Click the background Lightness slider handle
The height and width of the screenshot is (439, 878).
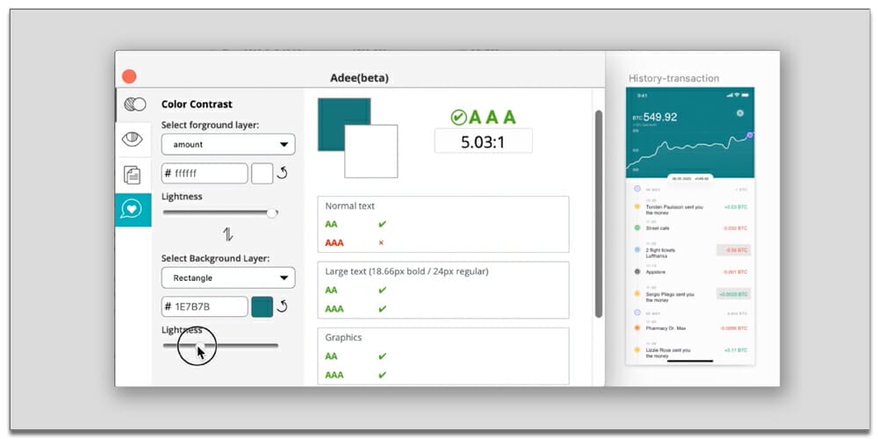point(198,346)
